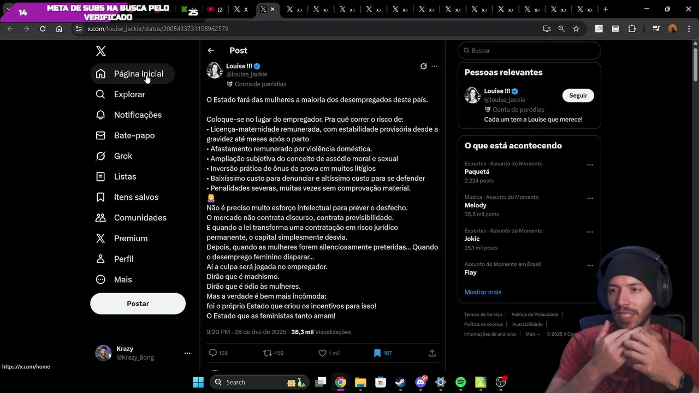Click the Krazy profile avatar
Image resolution: width=699 pixels, height=393 pixels.
click(103, 353)
